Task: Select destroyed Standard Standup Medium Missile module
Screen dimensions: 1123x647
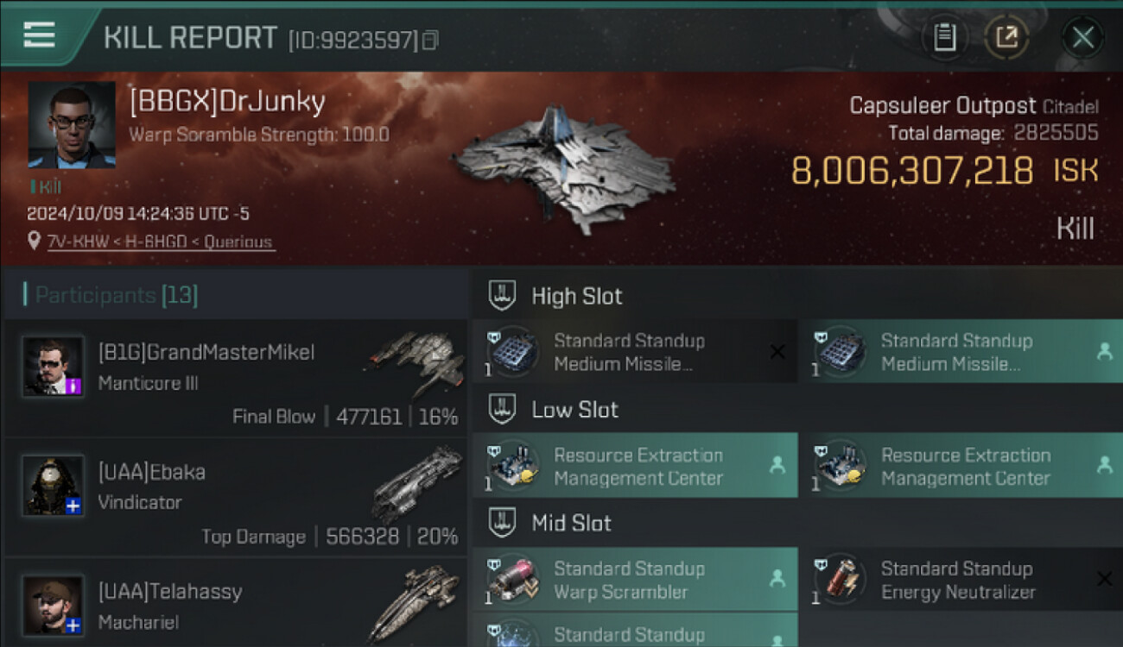Action: [635, 352]
